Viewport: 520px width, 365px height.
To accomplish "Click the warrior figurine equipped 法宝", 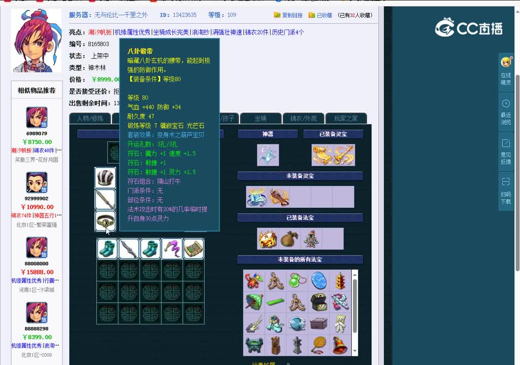I will click(x=311, y=239).
